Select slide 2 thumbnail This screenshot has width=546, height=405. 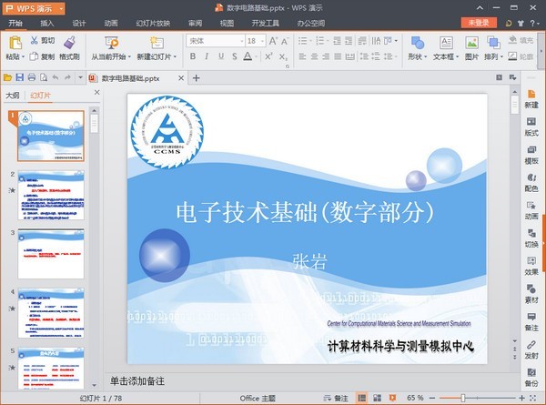tap(51, 195)
